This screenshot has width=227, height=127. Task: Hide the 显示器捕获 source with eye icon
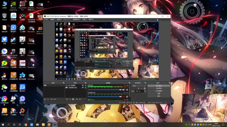pyautogui.click(x=83, y=86)
